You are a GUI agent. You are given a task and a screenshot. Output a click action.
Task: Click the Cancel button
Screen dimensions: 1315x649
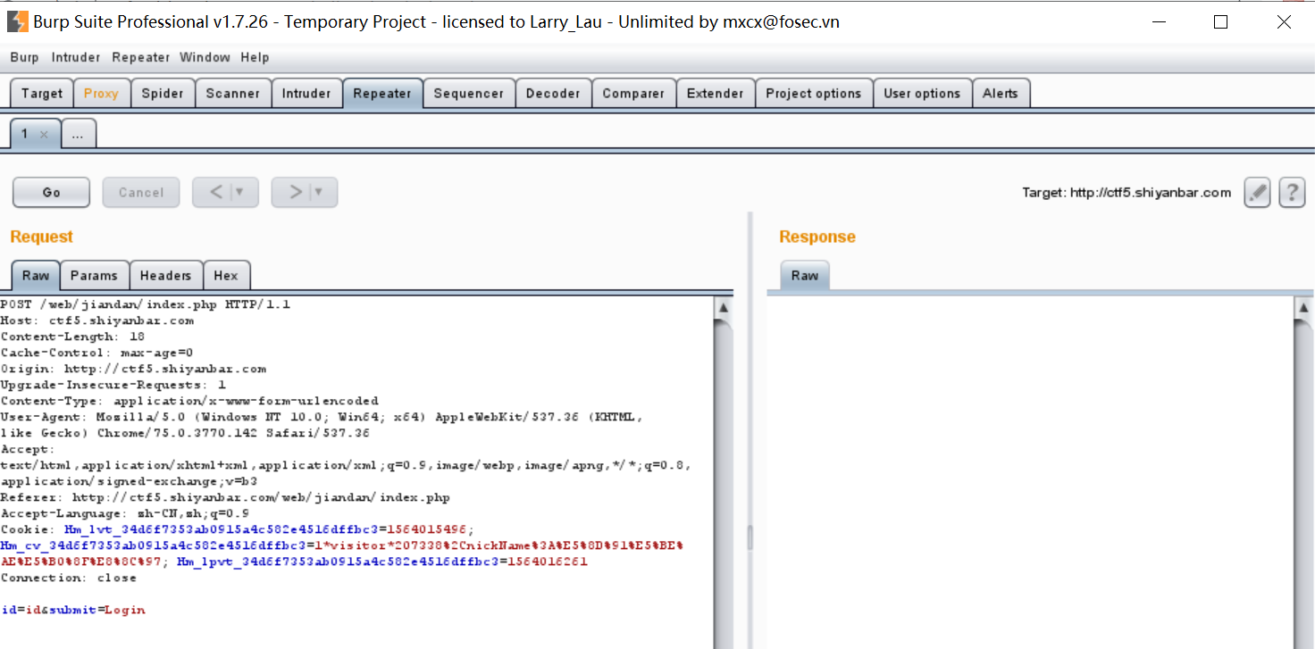pyautogui.click(x=141, y=192)
